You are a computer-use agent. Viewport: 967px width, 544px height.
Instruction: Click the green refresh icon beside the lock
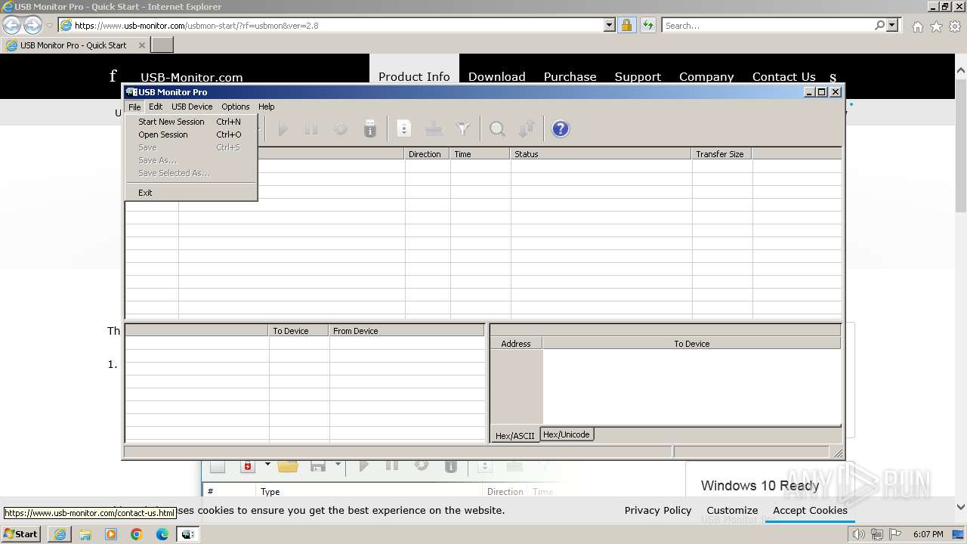click(647, 26)
